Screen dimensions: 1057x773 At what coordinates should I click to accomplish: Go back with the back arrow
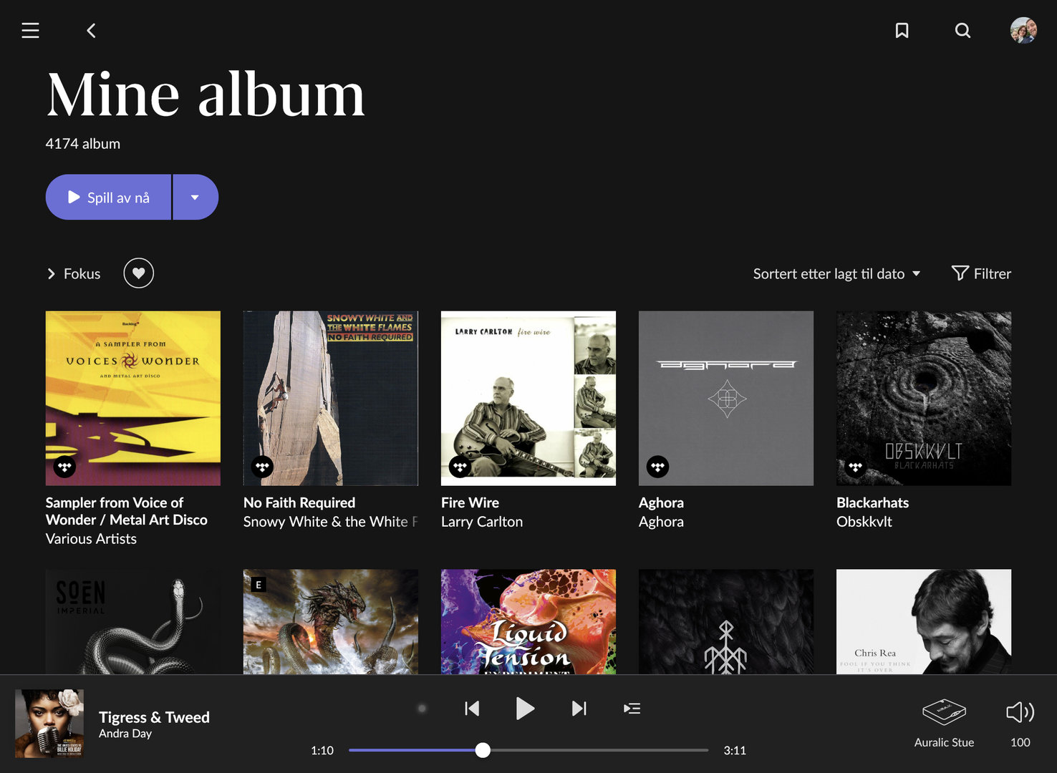(91, 30)
